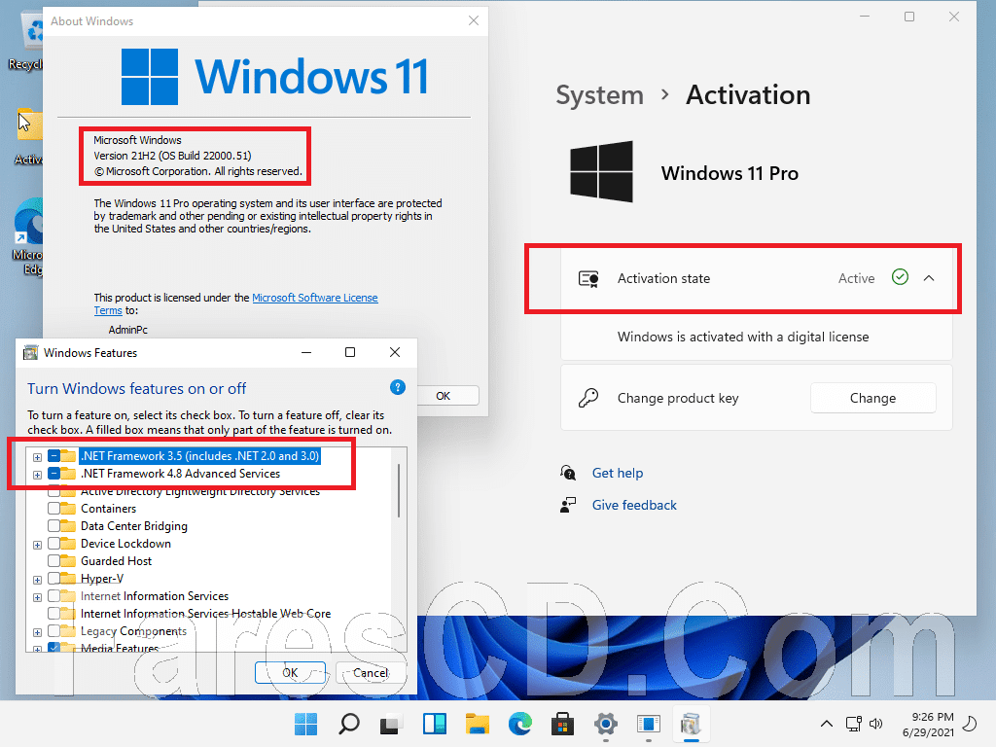Enable the Internet Information Services checkbox
This screenshot has height=747, width=996.
point(54,596)
